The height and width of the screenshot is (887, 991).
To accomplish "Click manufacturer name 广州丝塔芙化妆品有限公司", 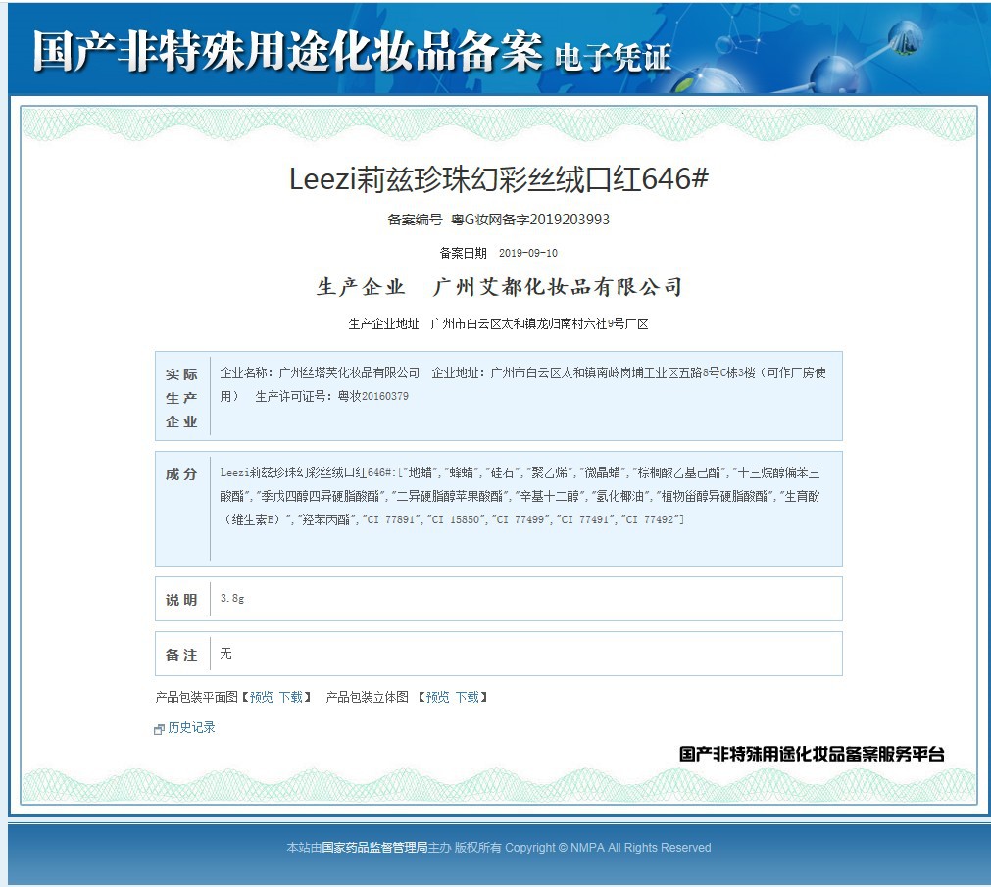I will click(x=349, y=372).
